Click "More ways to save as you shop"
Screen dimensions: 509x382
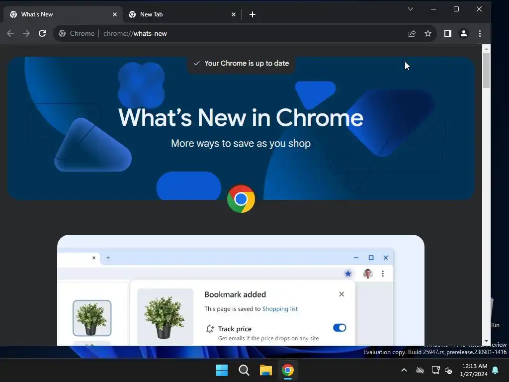241,143
